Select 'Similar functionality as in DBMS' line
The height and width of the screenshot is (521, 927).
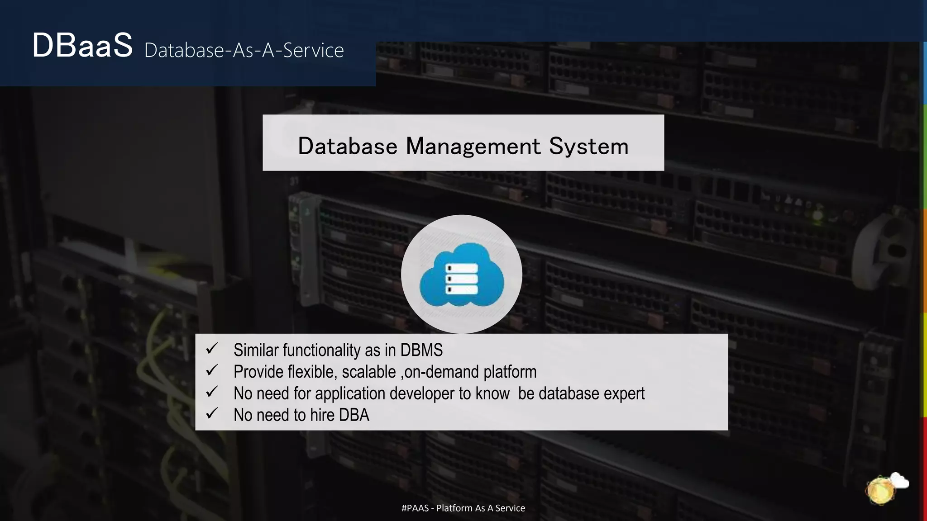pyautogui.click(x=338, y=350)
